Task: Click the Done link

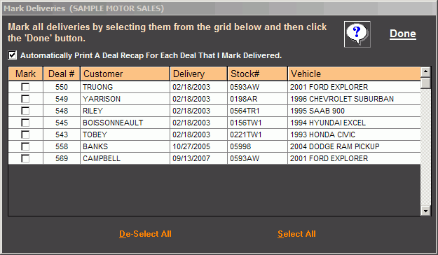Action: point(403,34)
